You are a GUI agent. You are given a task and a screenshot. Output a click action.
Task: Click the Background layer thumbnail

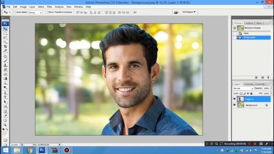(241, 105)
